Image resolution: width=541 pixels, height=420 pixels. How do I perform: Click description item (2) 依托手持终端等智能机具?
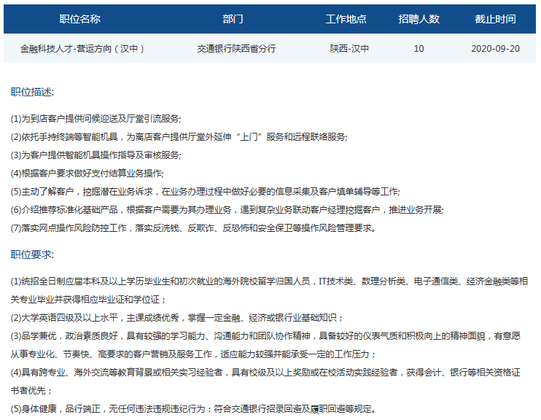tap(179, 137)
